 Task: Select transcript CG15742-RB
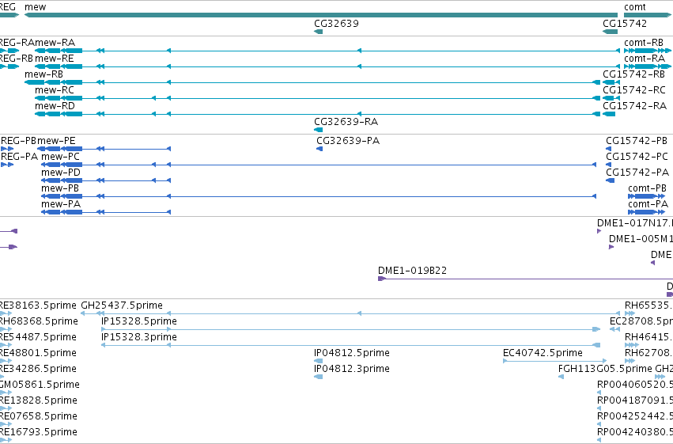611,82
